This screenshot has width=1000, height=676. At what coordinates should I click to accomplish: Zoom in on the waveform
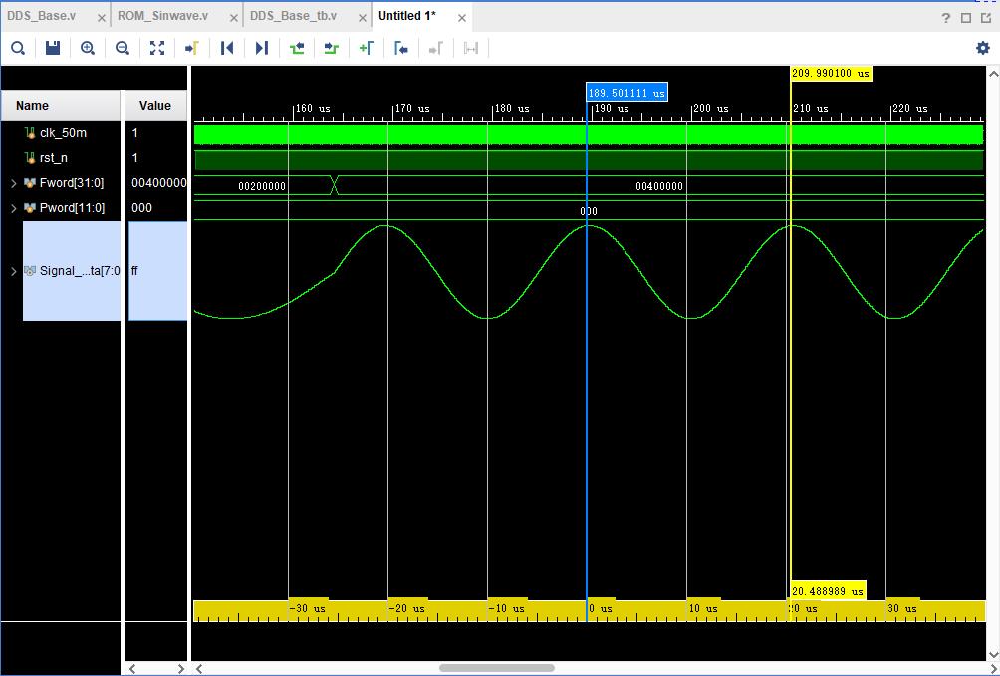click(88, 48)
